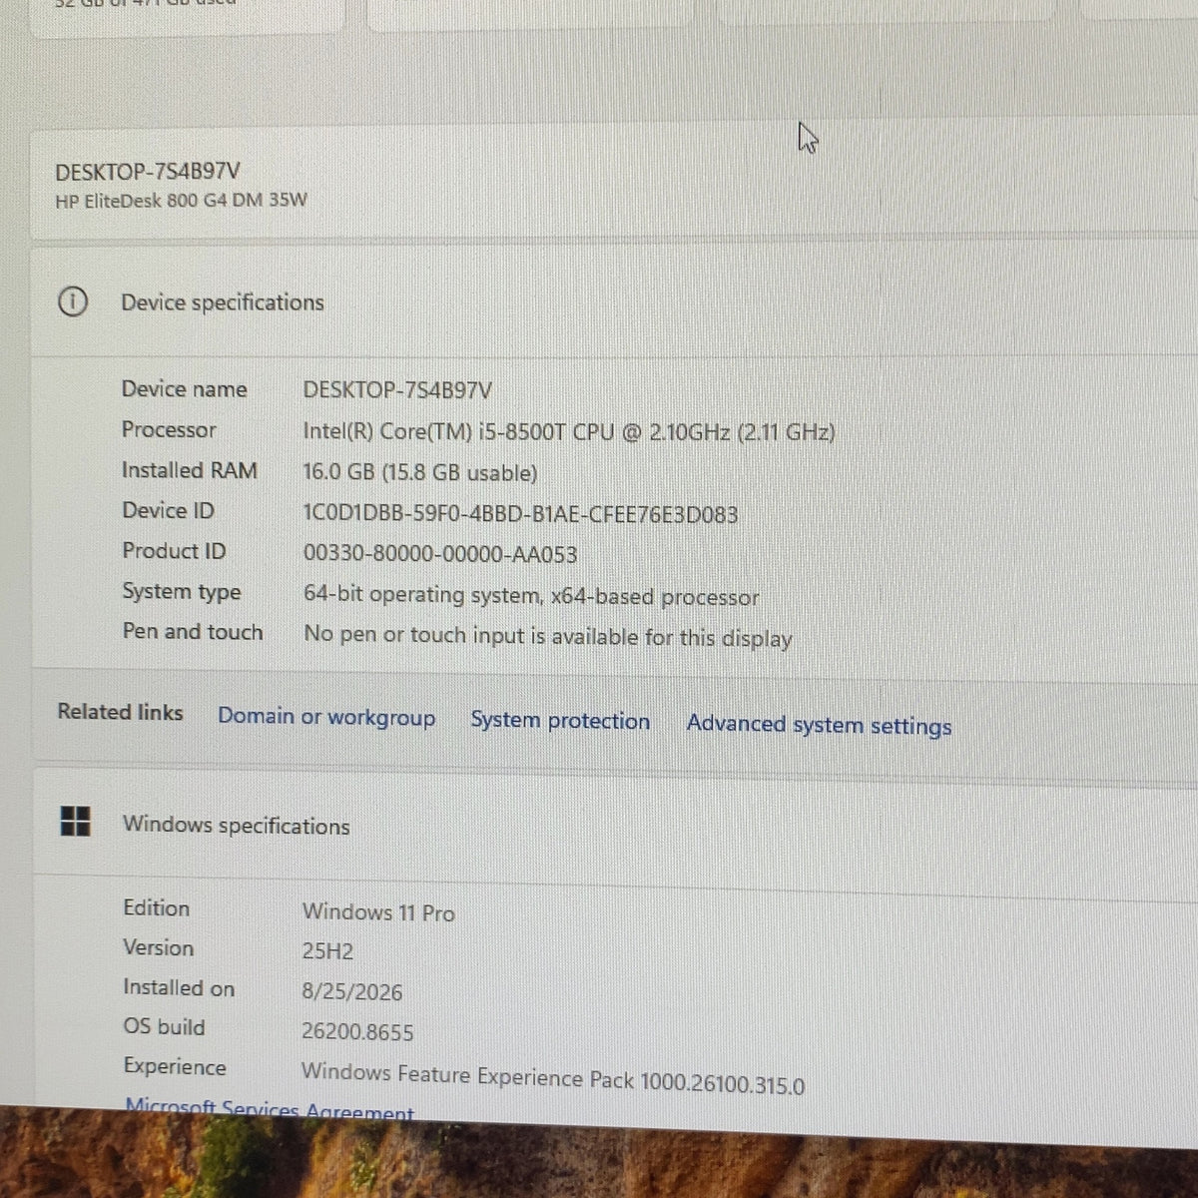Select HP EliteDesk 800 G4 DM 35W text
Viewport: 1198px width, 1198px height.
click(x=181, y=200)
